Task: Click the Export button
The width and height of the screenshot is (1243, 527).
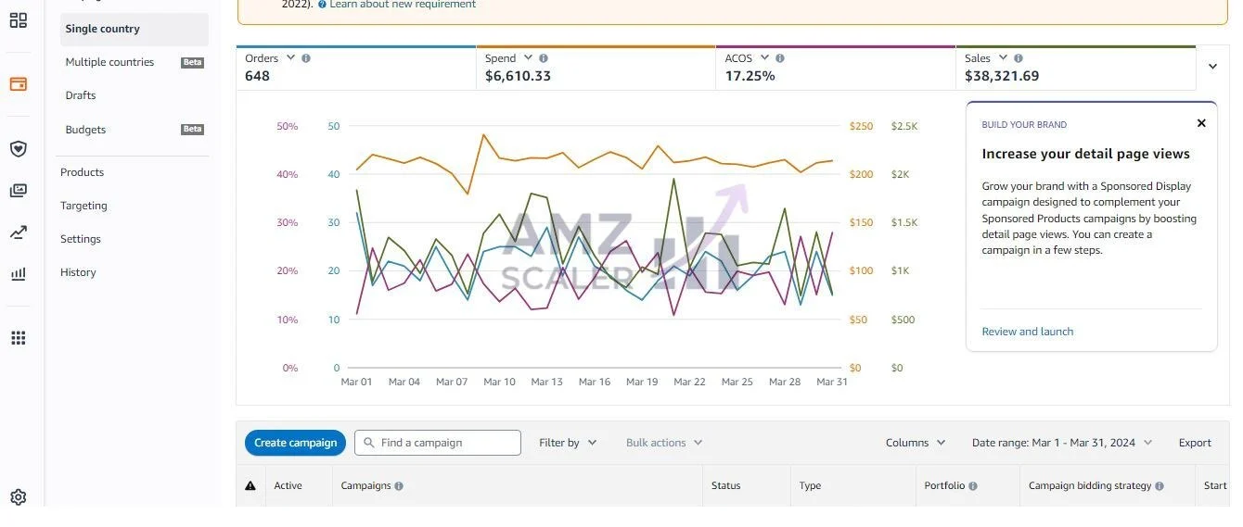Action: 1195,443
